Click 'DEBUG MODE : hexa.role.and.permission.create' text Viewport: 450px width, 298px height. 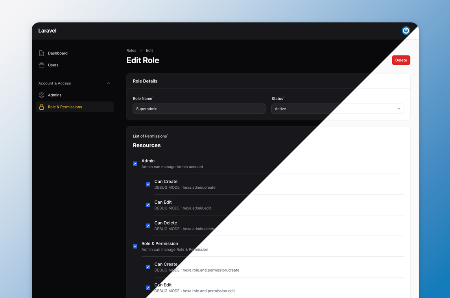pos(197,270)
